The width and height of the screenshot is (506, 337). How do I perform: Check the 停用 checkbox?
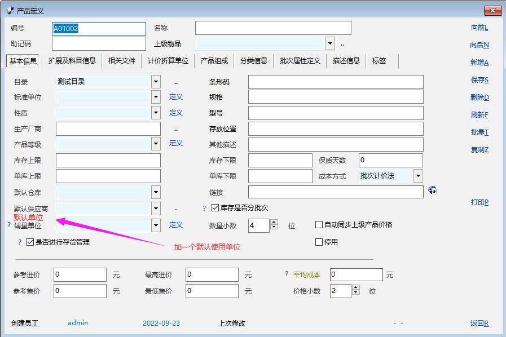319,242
